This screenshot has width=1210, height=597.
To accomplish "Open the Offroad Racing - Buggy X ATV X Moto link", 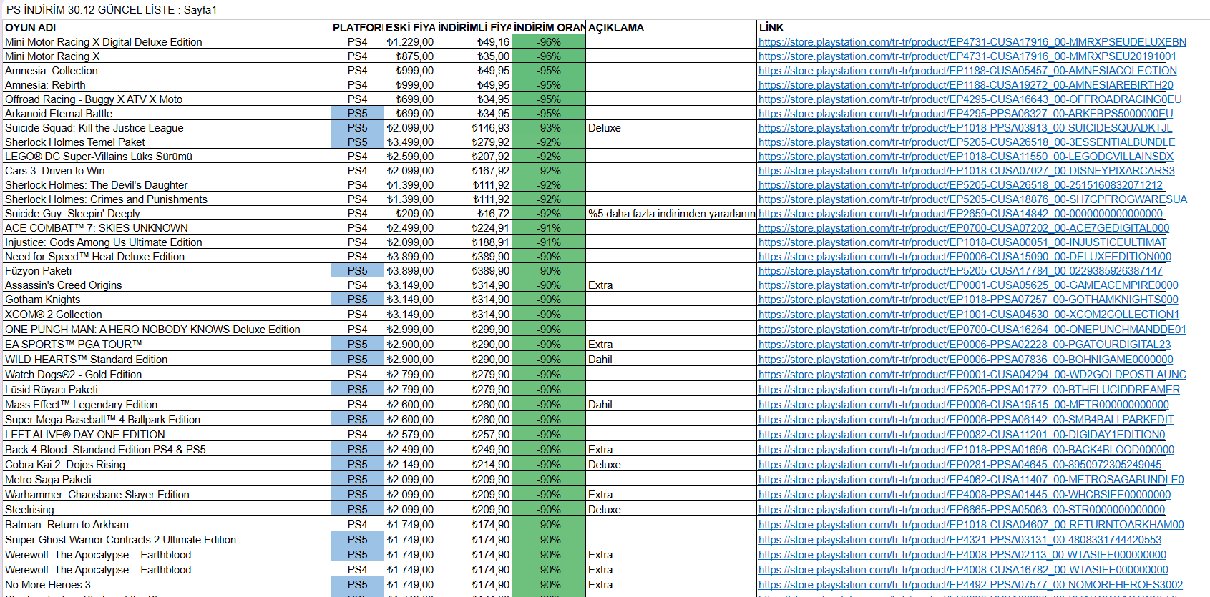I will pos(970,99).
